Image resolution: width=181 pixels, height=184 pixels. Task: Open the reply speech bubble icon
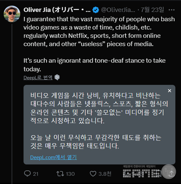tap(27, 173)
